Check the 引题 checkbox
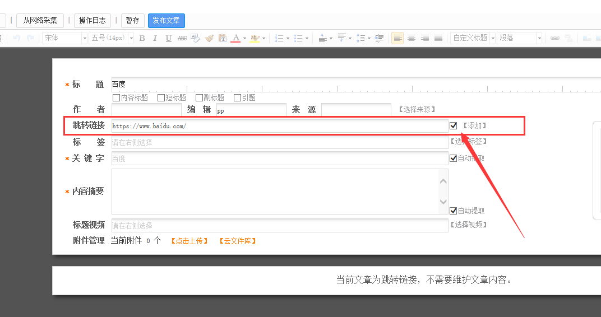The width and height of the screenshot is (601, 317). pos(237,97)
